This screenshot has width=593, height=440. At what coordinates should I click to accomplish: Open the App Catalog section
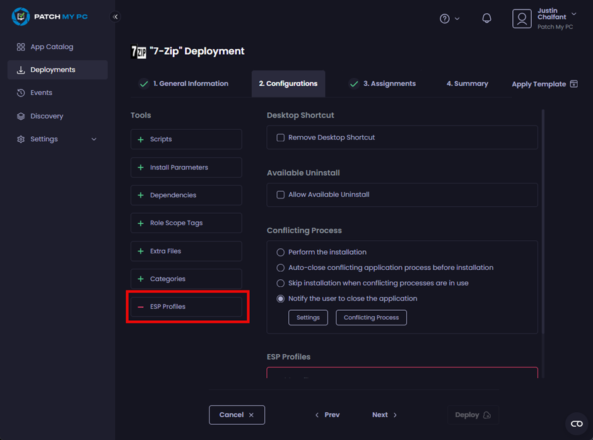click(50, 47)
